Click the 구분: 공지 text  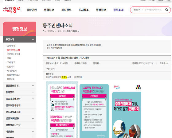[50, 69]
